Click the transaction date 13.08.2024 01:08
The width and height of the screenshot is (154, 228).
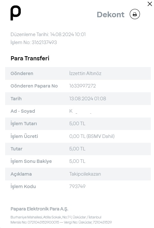[88, 99]
